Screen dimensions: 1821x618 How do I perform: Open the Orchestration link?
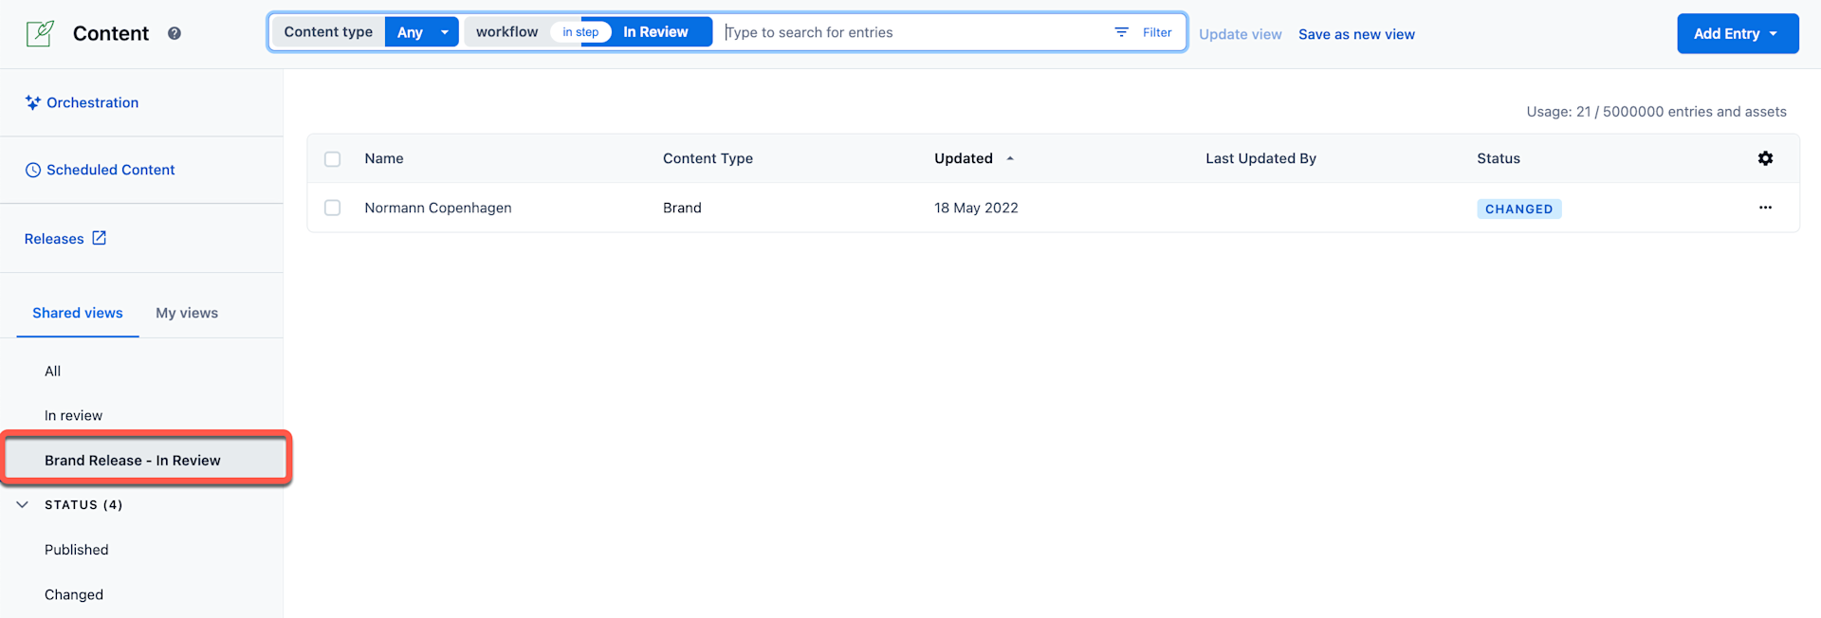pos(92,102)
